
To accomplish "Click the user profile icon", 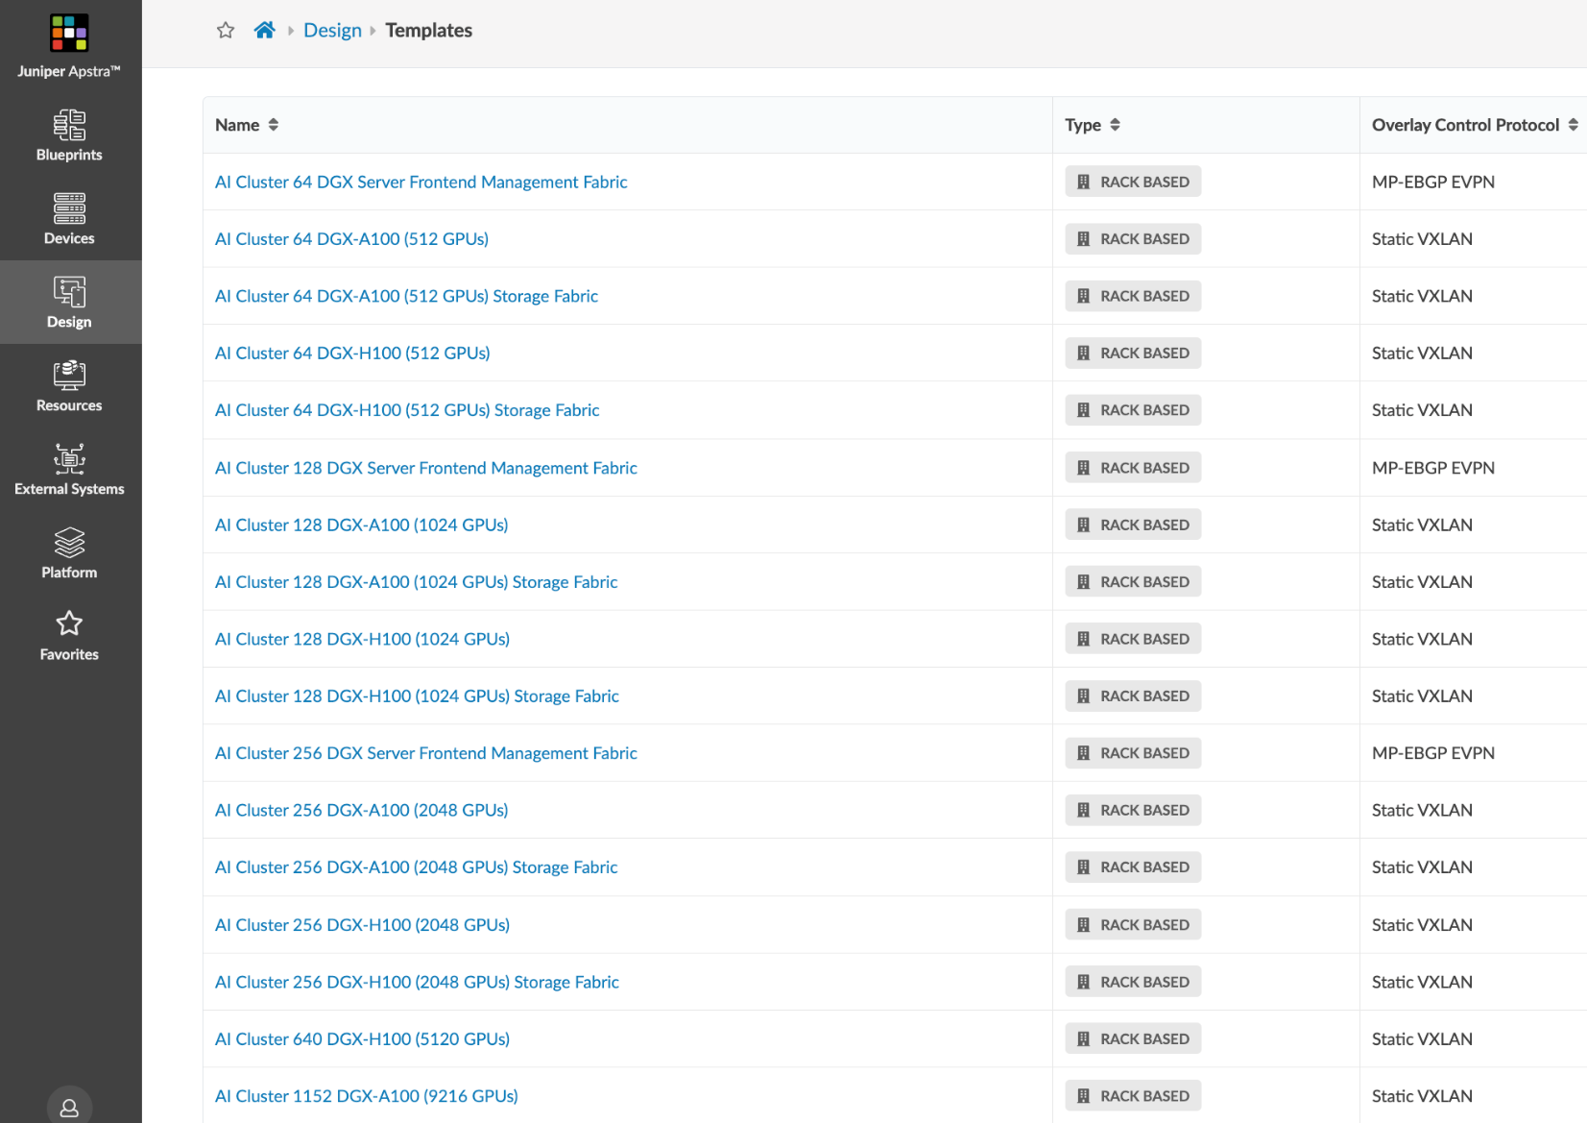I will click(x=69, y=1107).
